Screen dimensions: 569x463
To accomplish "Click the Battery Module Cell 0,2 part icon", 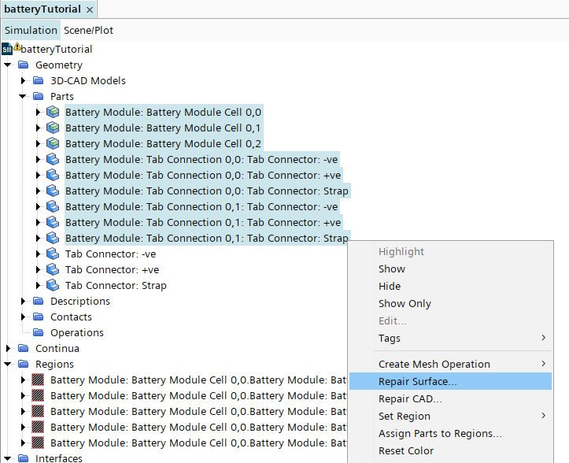I will 53,143.
